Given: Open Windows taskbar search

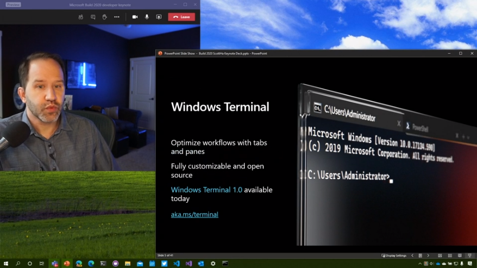Looking at the screenshot, I should pos(18,264).
